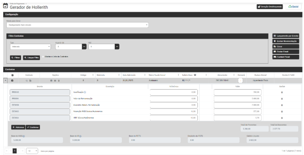The image size is (304, 155).
Task: Click the Folha de Pagamento breadcrumb link
Action: click(17, 4)
